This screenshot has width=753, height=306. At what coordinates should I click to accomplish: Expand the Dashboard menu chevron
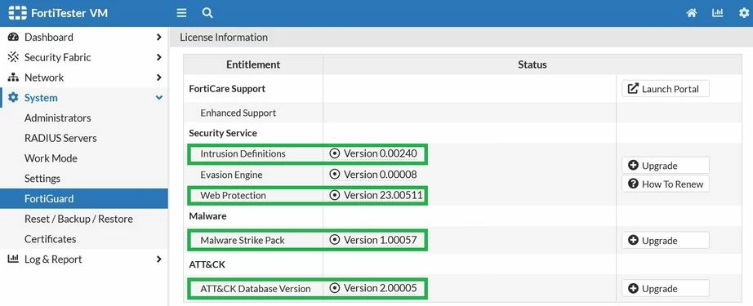pos(159,37)
